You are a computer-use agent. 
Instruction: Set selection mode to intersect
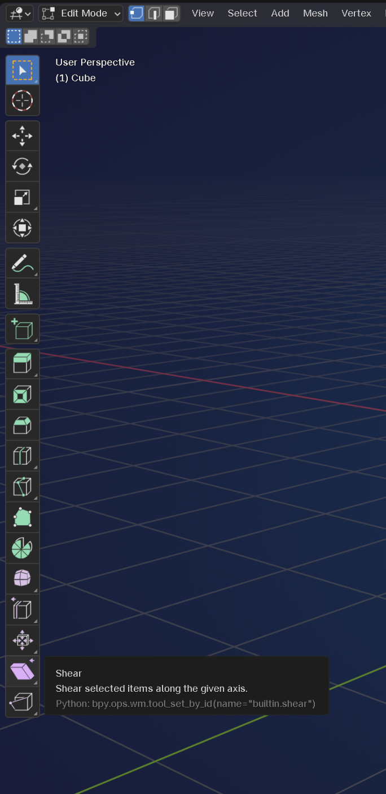click(x=81, y=37)
